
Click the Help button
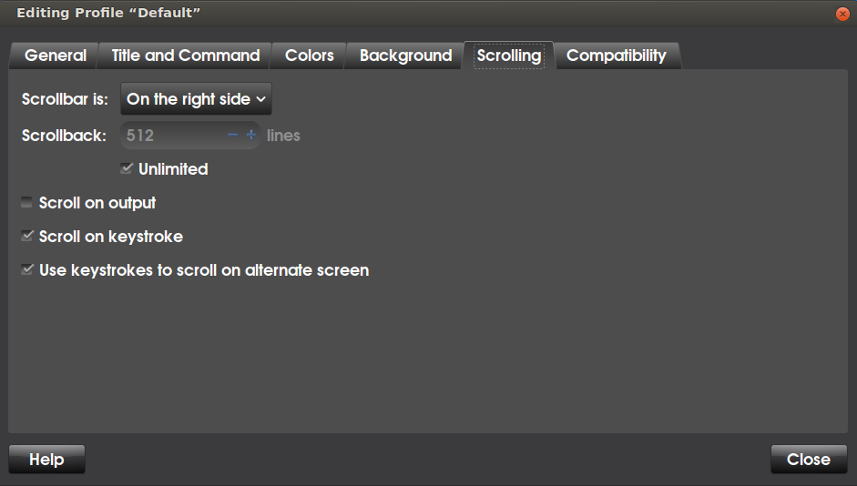47,460
